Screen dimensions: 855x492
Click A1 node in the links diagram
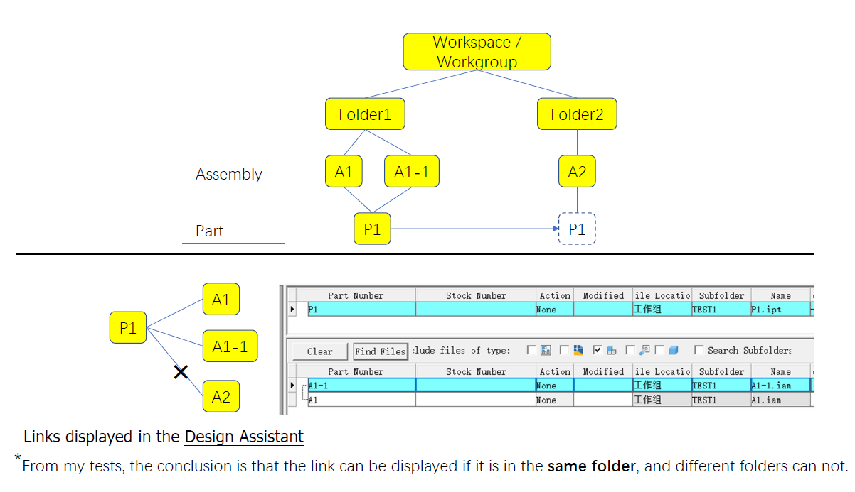click(221, 300)
